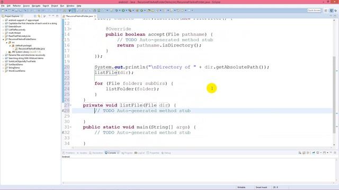Click the Smart Insert status bar entry
Screen dimensions: 339x190
[261, 187]
